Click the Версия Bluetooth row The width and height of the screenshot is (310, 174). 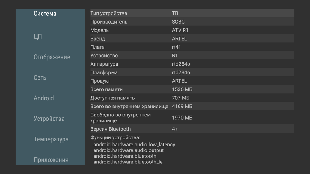click(192, 129)
